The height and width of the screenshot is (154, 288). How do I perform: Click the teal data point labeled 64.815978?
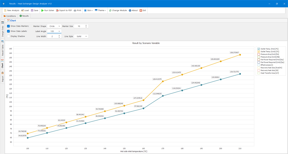pos(28,138)
